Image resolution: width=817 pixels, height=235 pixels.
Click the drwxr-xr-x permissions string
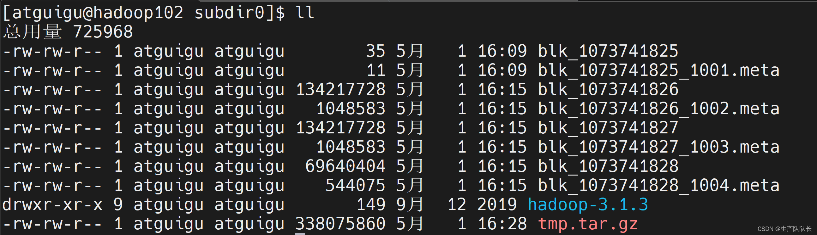pyautogui.click(x=52, y=205)
